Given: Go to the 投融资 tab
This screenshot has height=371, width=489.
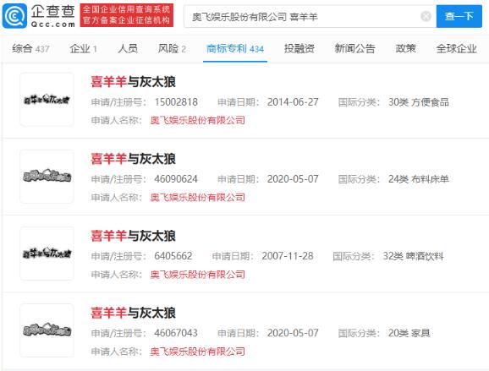Looking at the screenshot, I should pyautogui.click(x=299, y=49).
